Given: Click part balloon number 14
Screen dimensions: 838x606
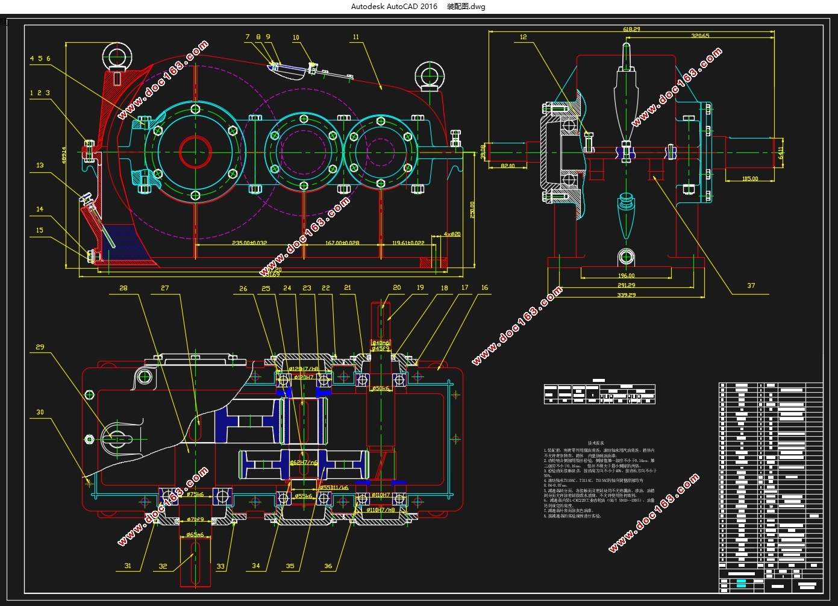Looking at the screenshot, I should (x=40, y=209).
